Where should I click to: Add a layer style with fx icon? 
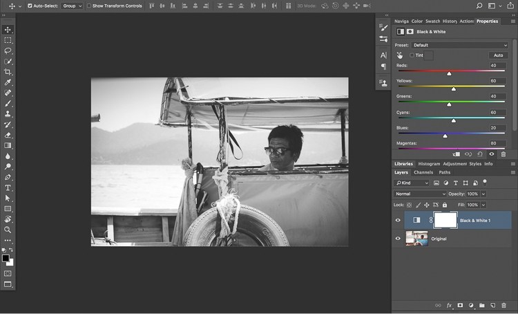coord(449,306)
